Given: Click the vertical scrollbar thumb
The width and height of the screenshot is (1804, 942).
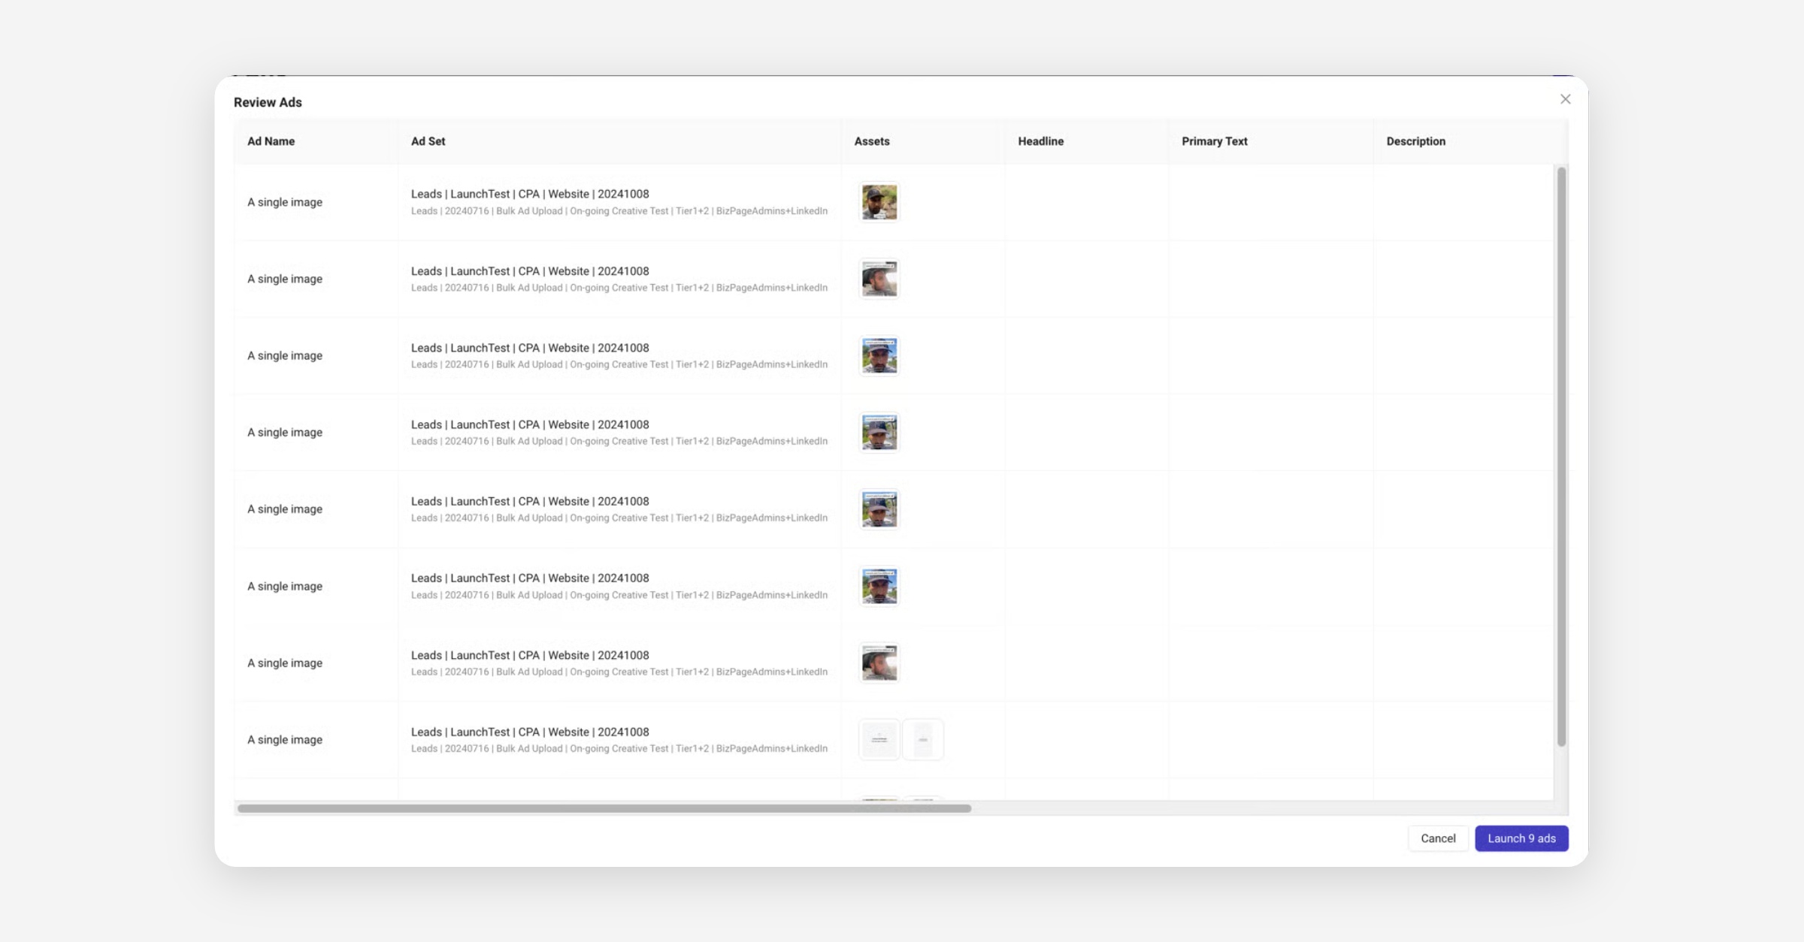Looking at the screenshot, I should [1561, 457].
